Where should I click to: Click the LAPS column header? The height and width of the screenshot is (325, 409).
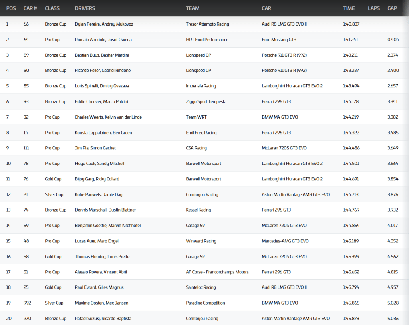tap(374, 8)
